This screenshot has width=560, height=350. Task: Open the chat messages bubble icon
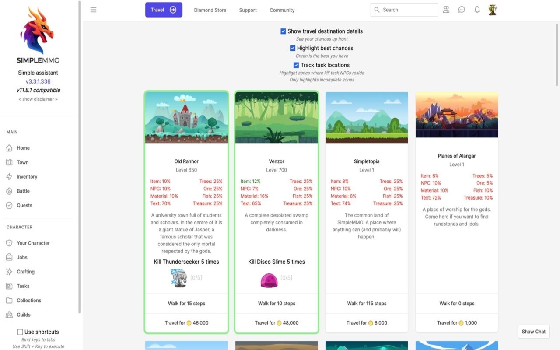click(462, 10)
